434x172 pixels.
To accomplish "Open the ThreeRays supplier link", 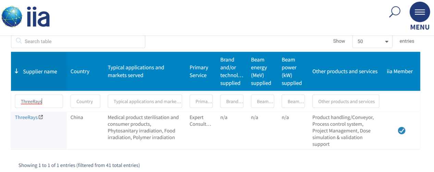I will click(x=26, y=117).
